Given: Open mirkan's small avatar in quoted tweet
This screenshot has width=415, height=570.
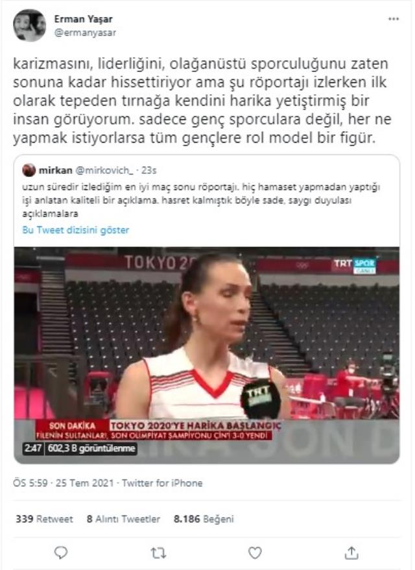Looking at the screenshot, I should pos(29,170).
